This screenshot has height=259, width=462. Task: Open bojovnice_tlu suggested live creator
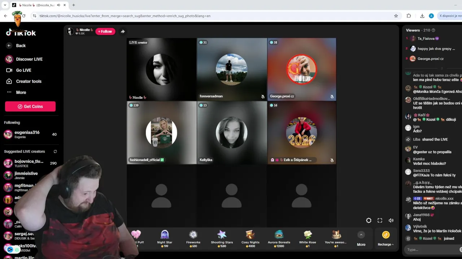click(x=30, y=163)
